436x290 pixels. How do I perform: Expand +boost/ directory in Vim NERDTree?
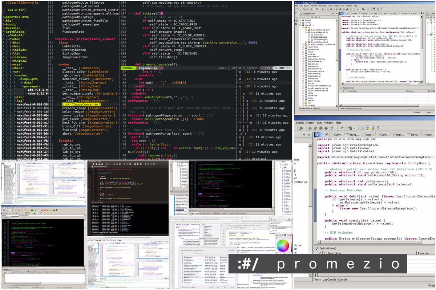click(x=10, y=24)
